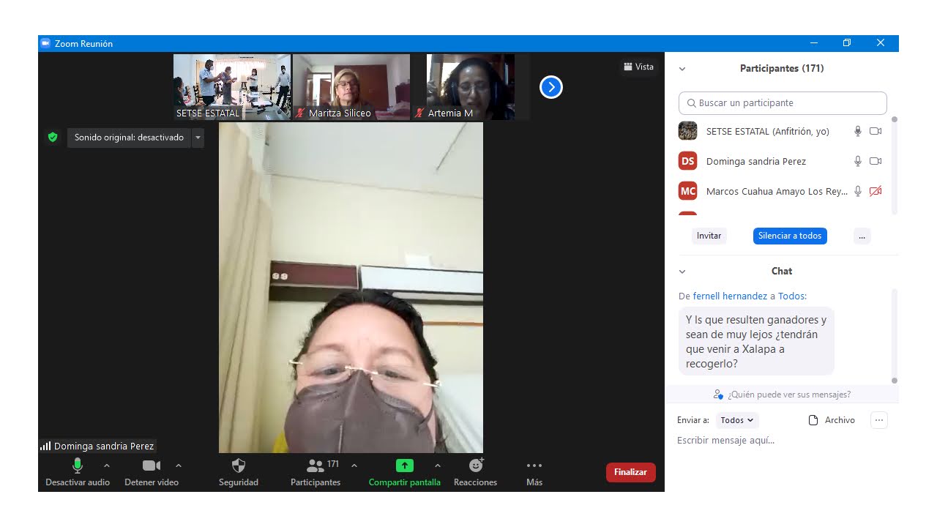Click sender name fernell hernandez link
The width and height of the screenshot is (937, 527).
click(x=730, y=296)
